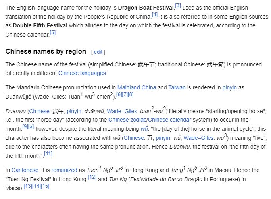Click citation 5 after Chinese calendar sentence
This screenshot has height=199, width=271.
52,33
